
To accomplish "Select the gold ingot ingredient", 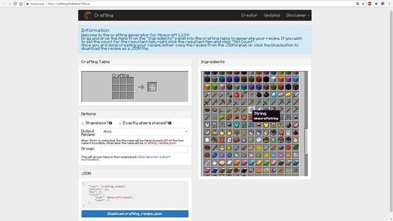I will tap(289, 95).
